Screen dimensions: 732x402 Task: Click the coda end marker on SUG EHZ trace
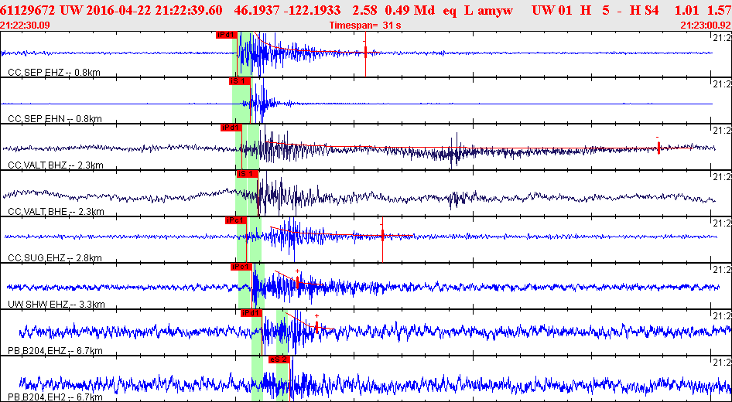382,235
